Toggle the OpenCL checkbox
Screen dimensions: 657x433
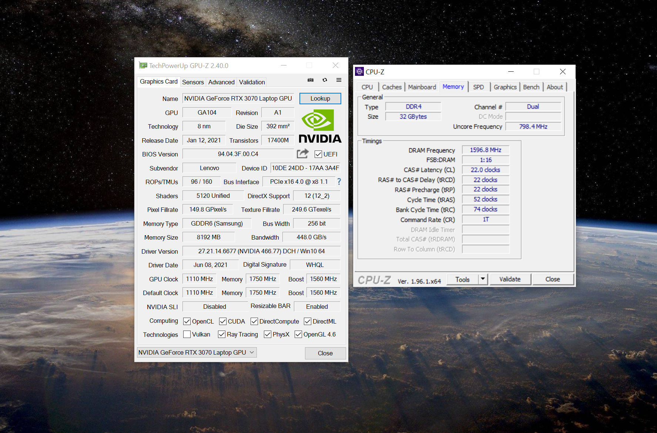187,321
